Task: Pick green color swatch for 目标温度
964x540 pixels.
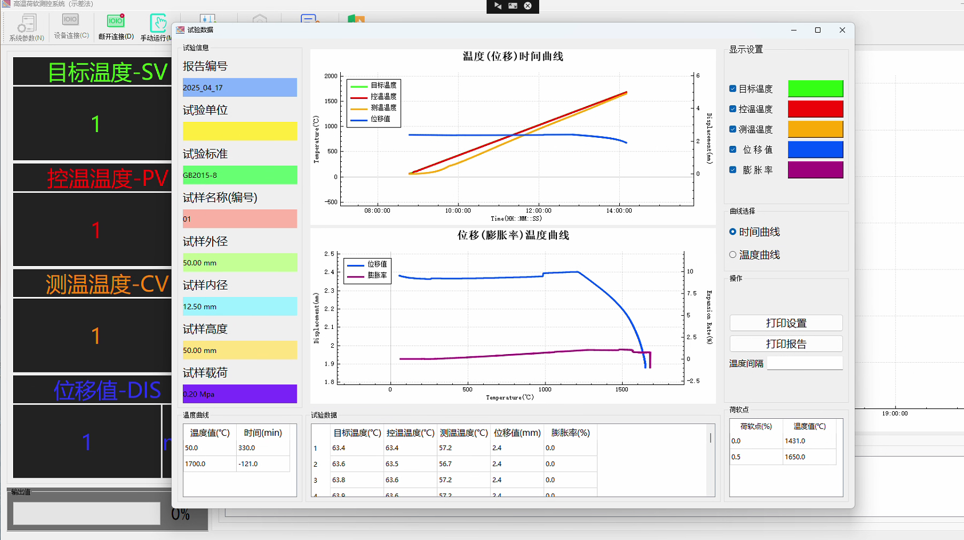Action: coord(815,89)
